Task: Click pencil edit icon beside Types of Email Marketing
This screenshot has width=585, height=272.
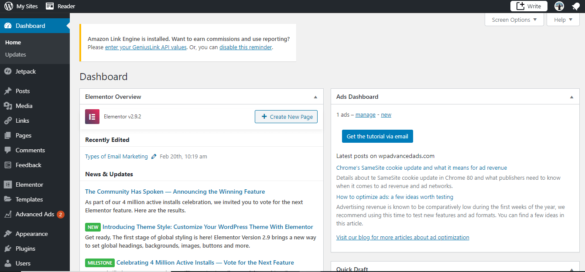Action: (x=154, y=157)
